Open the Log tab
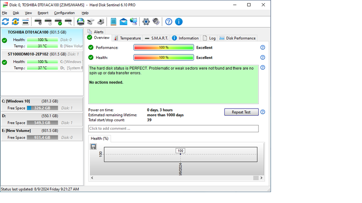Viewport: 362px width, 203px height. [x=209, y=38]
